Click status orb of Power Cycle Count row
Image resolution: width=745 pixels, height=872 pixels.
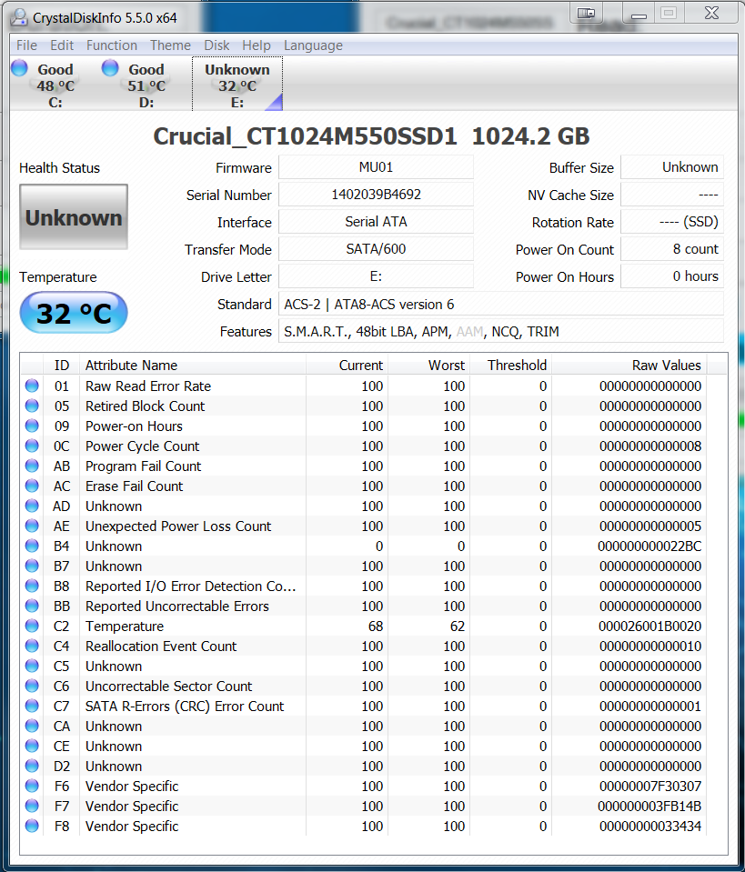point(32,446)
